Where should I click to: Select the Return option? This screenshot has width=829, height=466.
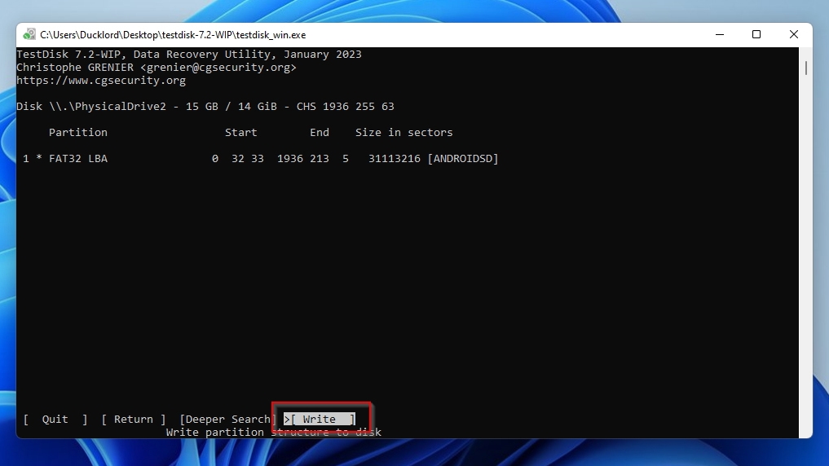(x=133, y=419)
